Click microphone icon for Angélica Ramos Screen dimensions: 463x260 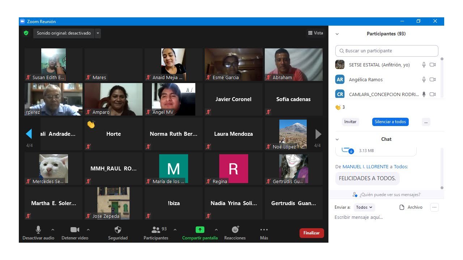tap(424, 79)
